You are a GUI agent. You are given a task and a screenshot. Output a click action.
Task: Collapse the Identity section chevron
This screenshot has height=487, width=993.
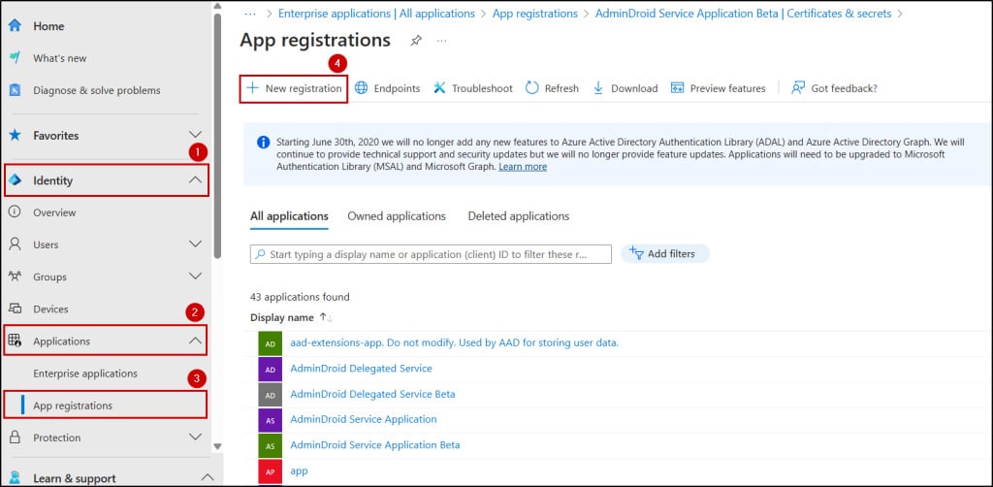[x=196, y=179]
